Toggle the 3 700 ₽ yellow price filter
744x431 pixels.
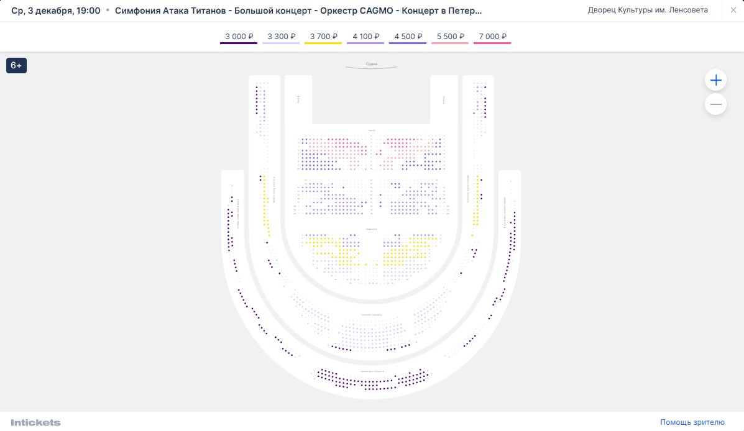[323, 37]
